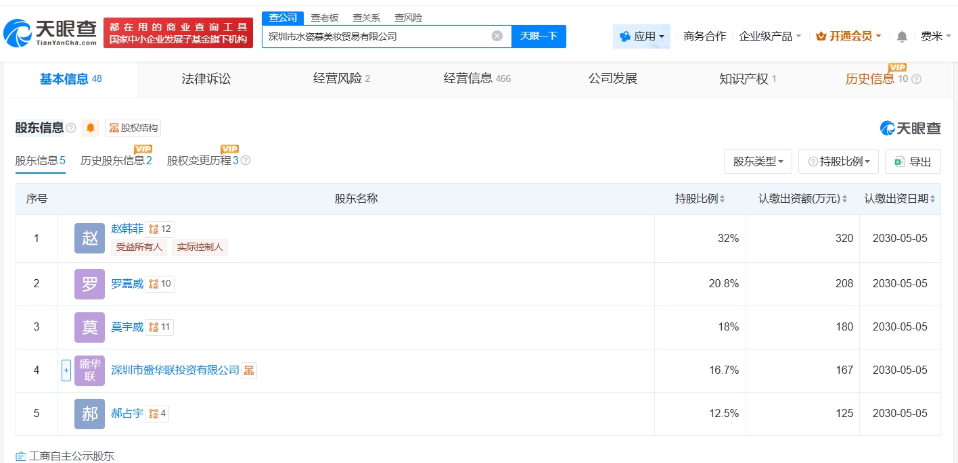Click the 罗 avatar tile
The width and height of the screenshot is (958, 463).
click(90, 284)
